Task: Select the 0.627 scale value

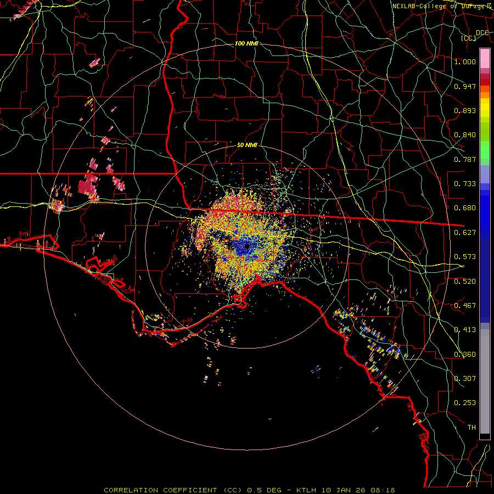Action: (x=465, y=232)
